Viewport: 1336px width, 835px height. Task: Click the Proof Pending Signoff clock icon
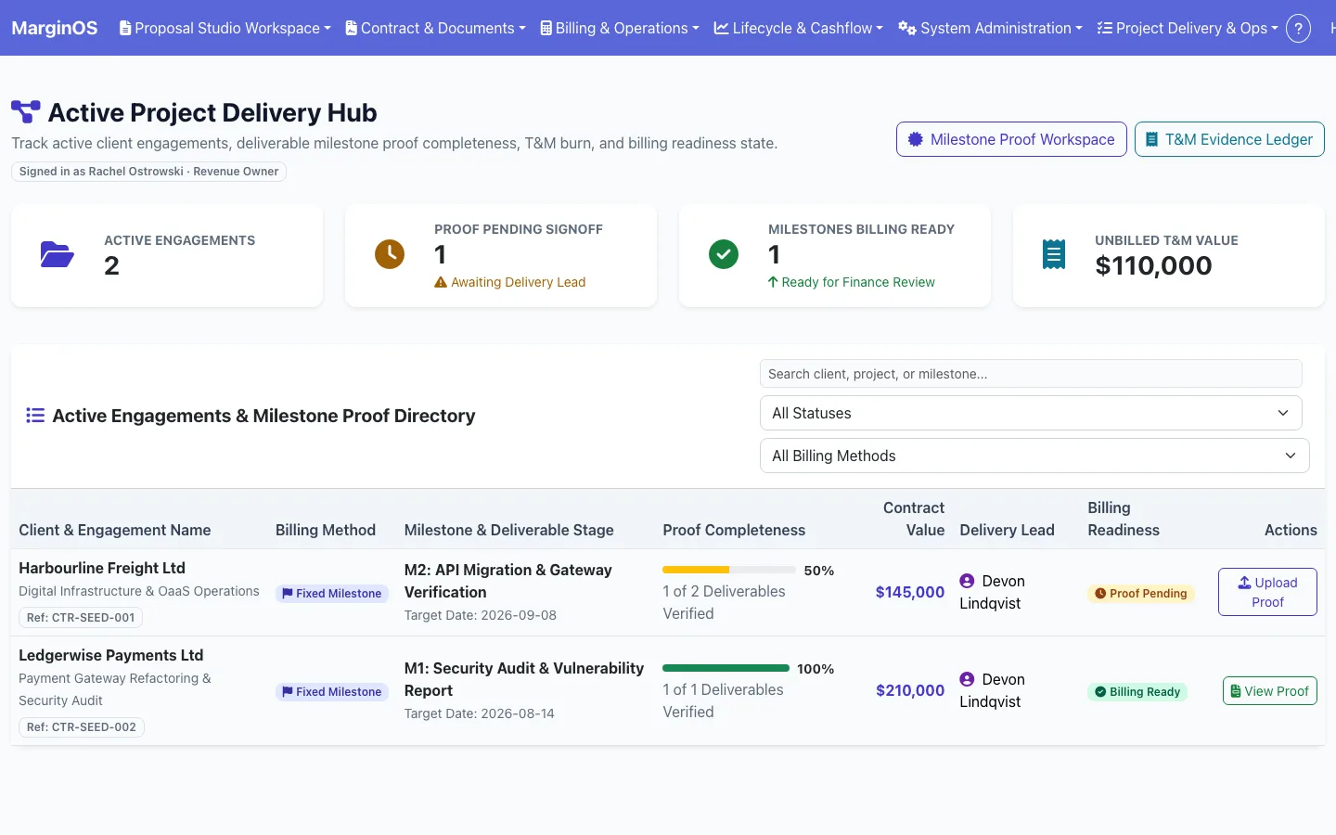pos(390,254)
